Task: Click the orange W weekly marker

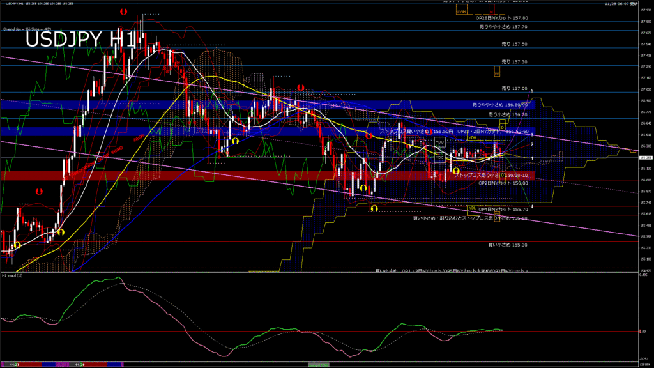Action: click(x=496, y=73)
